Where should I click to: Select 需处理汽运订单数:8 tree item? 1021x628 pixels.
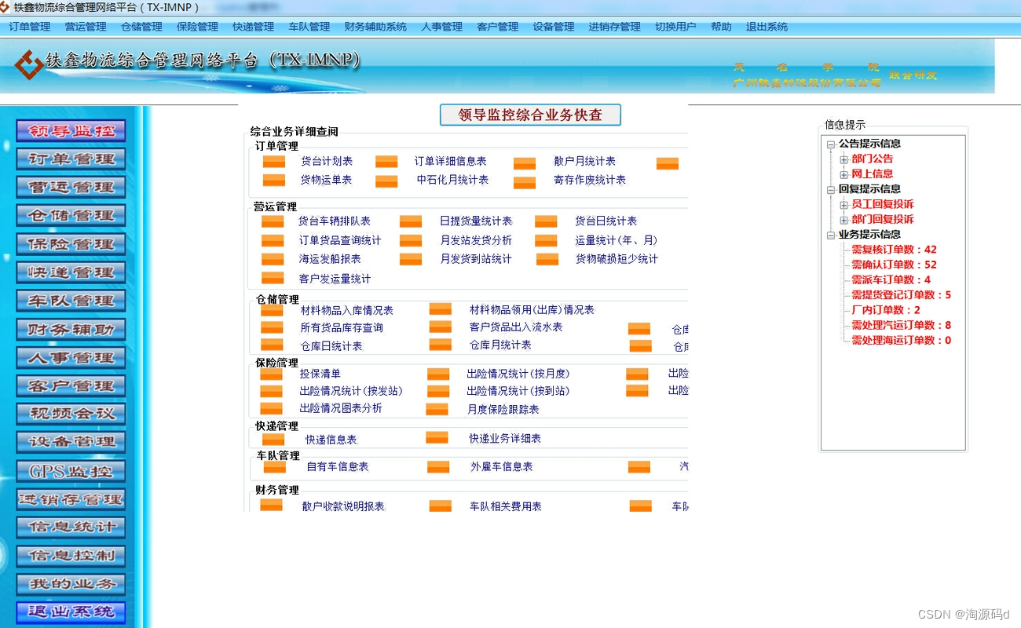point(901,325)
